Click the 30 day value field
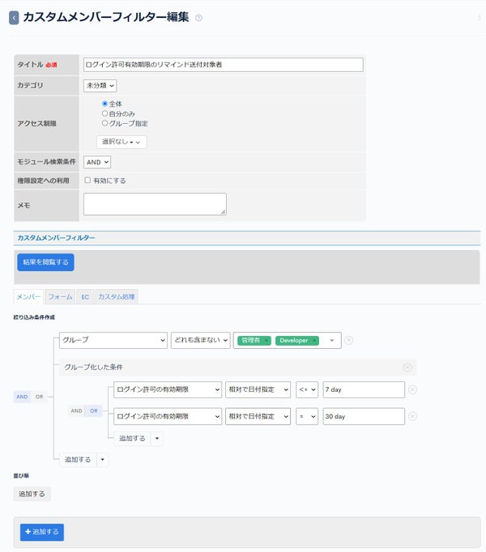Image resolution: width=486 pixels, height=552 pixels. click(364, 417)
